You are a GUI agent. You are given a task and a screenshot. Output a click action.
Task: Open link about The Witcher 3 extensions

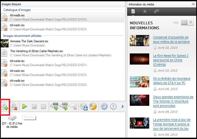[x=173, y=101]
